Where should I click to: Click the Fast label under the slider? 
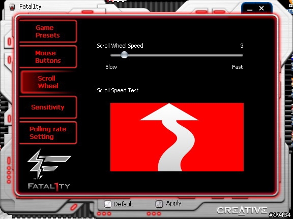[x=238, y=67]
